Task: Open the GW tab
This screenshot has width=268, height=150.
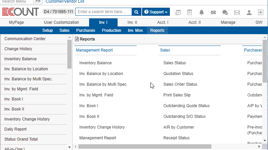Action: coord(259,22)
